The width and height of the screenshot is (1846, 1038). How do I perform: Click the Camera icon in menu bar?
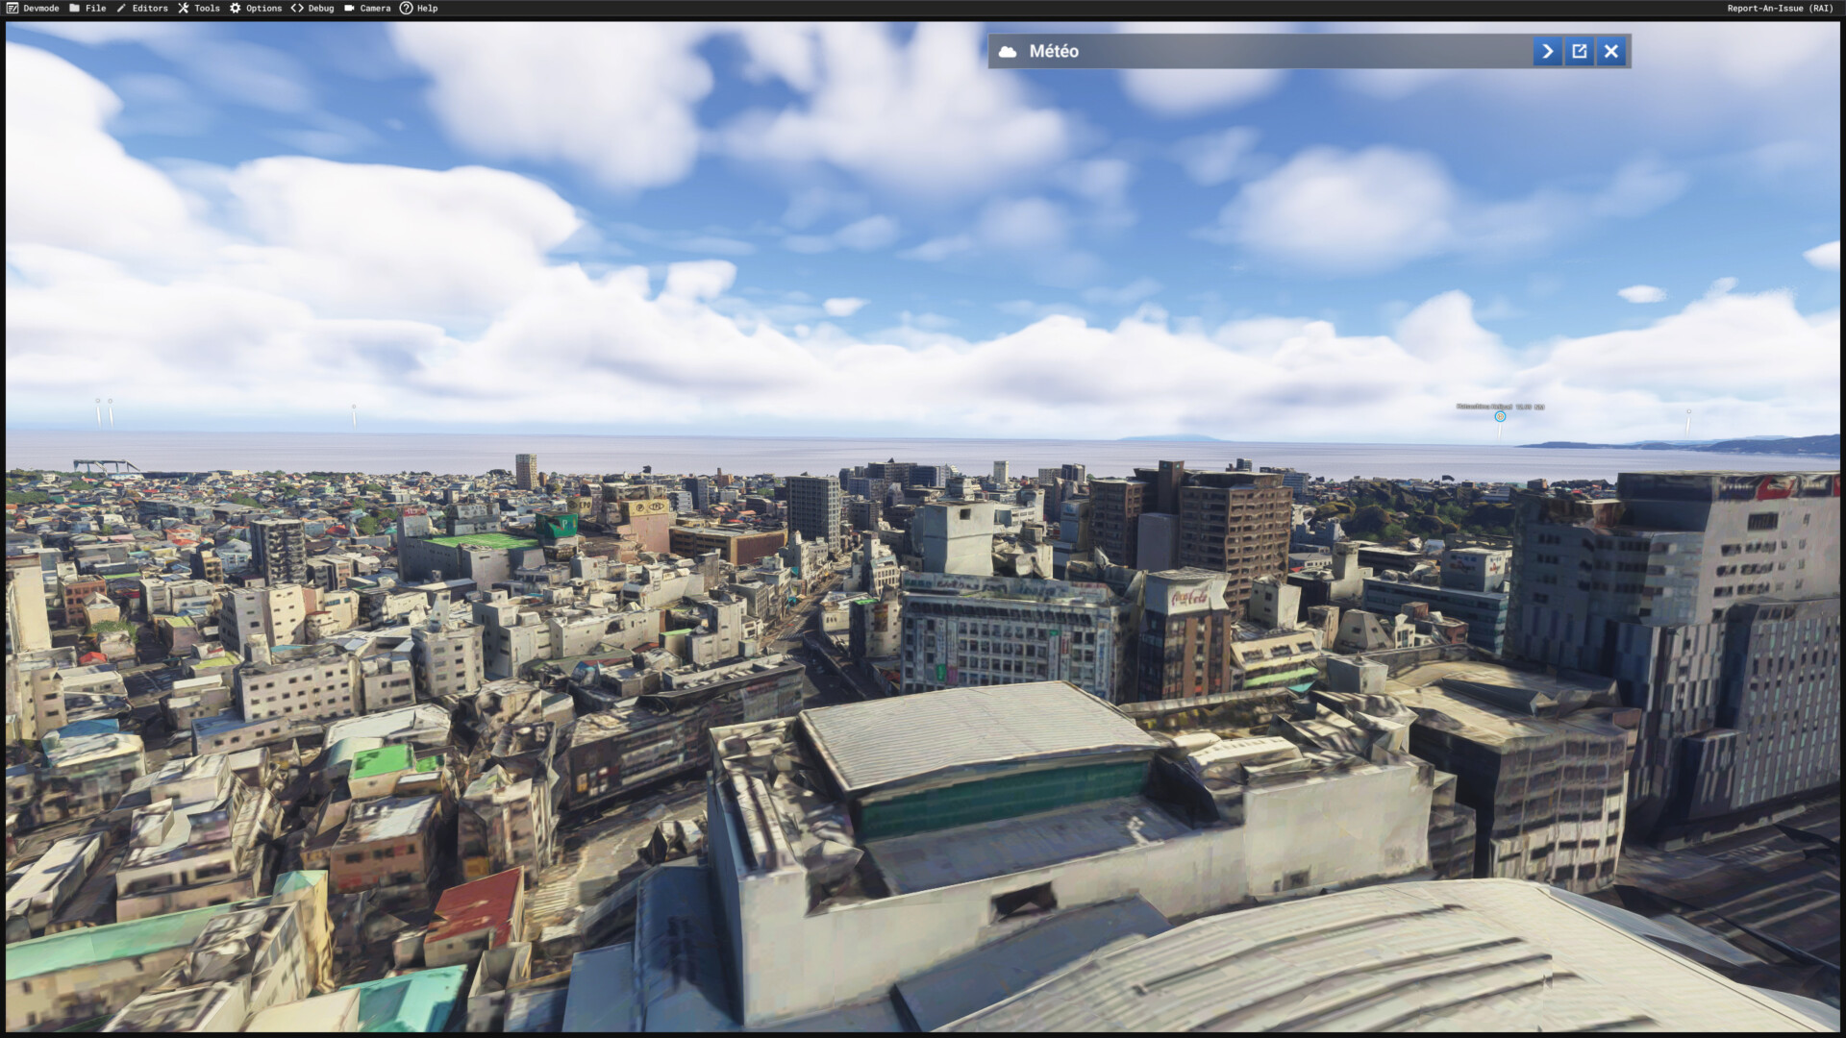tap(350, 8)
